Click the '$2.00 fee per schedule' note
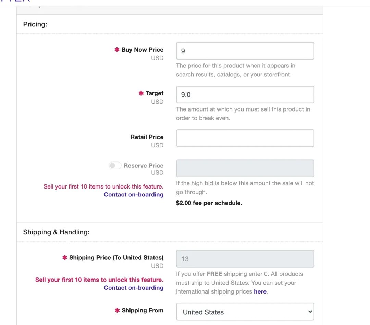The width and height of the screenshot is (370, 325). [x=209, y=203]
